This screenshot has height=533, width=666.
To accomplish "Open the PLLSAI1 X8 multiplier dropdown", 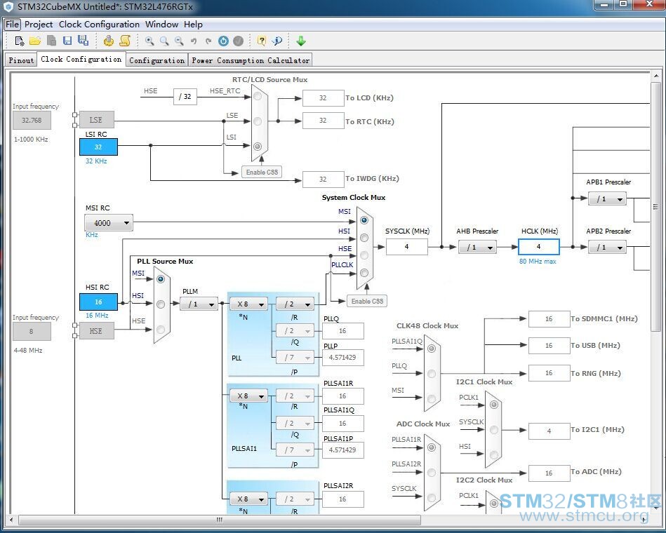I will point(249,396).
